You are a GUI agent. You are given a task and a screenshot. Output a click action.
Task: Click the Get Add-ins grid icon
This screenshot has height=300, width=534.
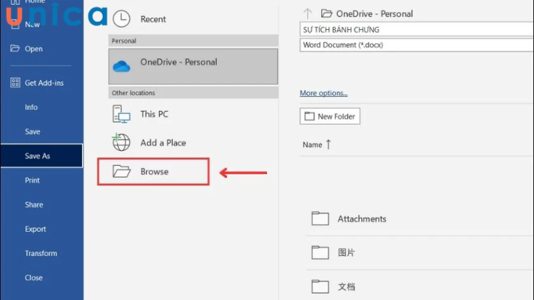click(x=15, y=83)
